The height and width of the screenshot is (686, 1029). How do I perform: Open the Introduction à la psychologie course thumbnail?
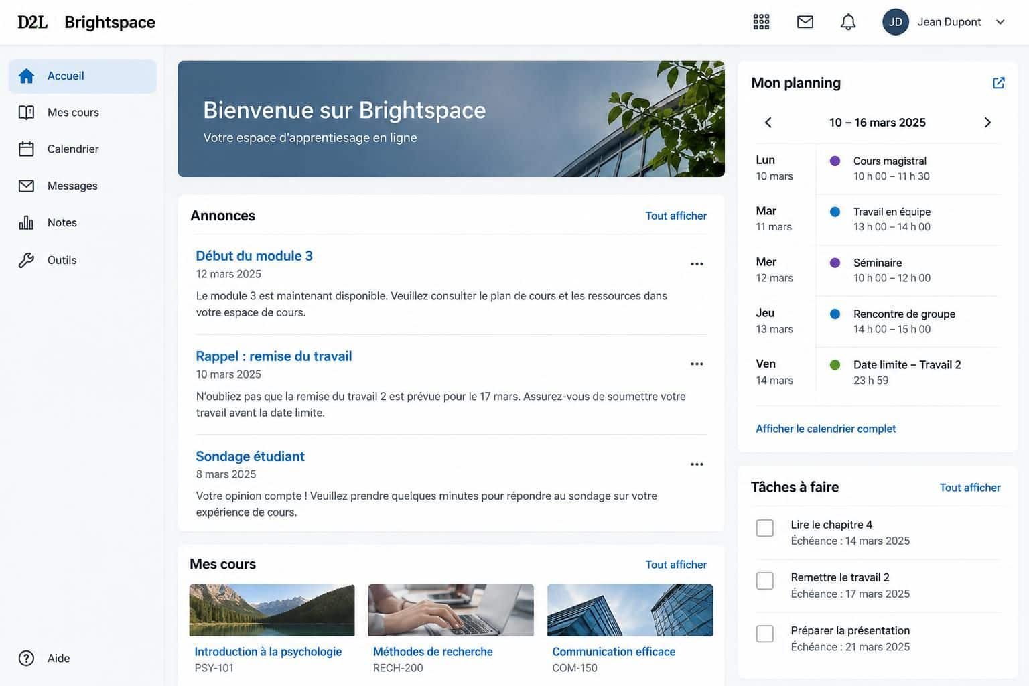pyautogui.click(x=272, y=610)
